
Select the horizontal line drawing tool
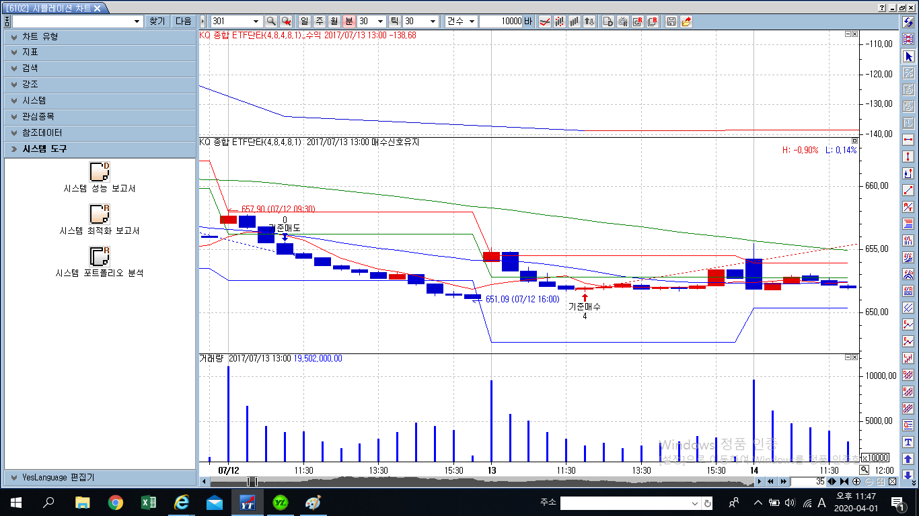[x=908, y=140]
